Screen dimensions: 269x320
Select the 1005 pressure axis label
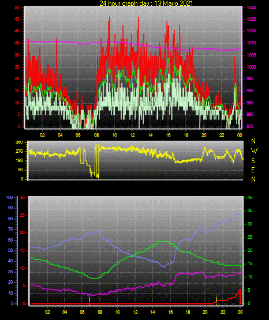click(251, 55)
